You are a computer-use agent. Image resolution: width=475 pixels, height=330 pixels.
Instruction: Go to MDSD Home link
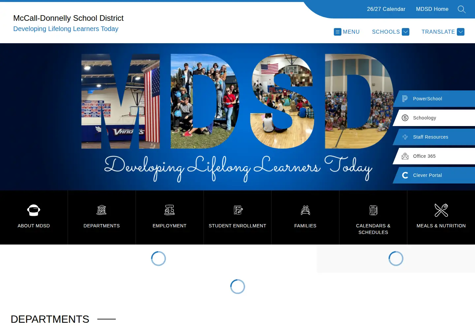[432, 9]
